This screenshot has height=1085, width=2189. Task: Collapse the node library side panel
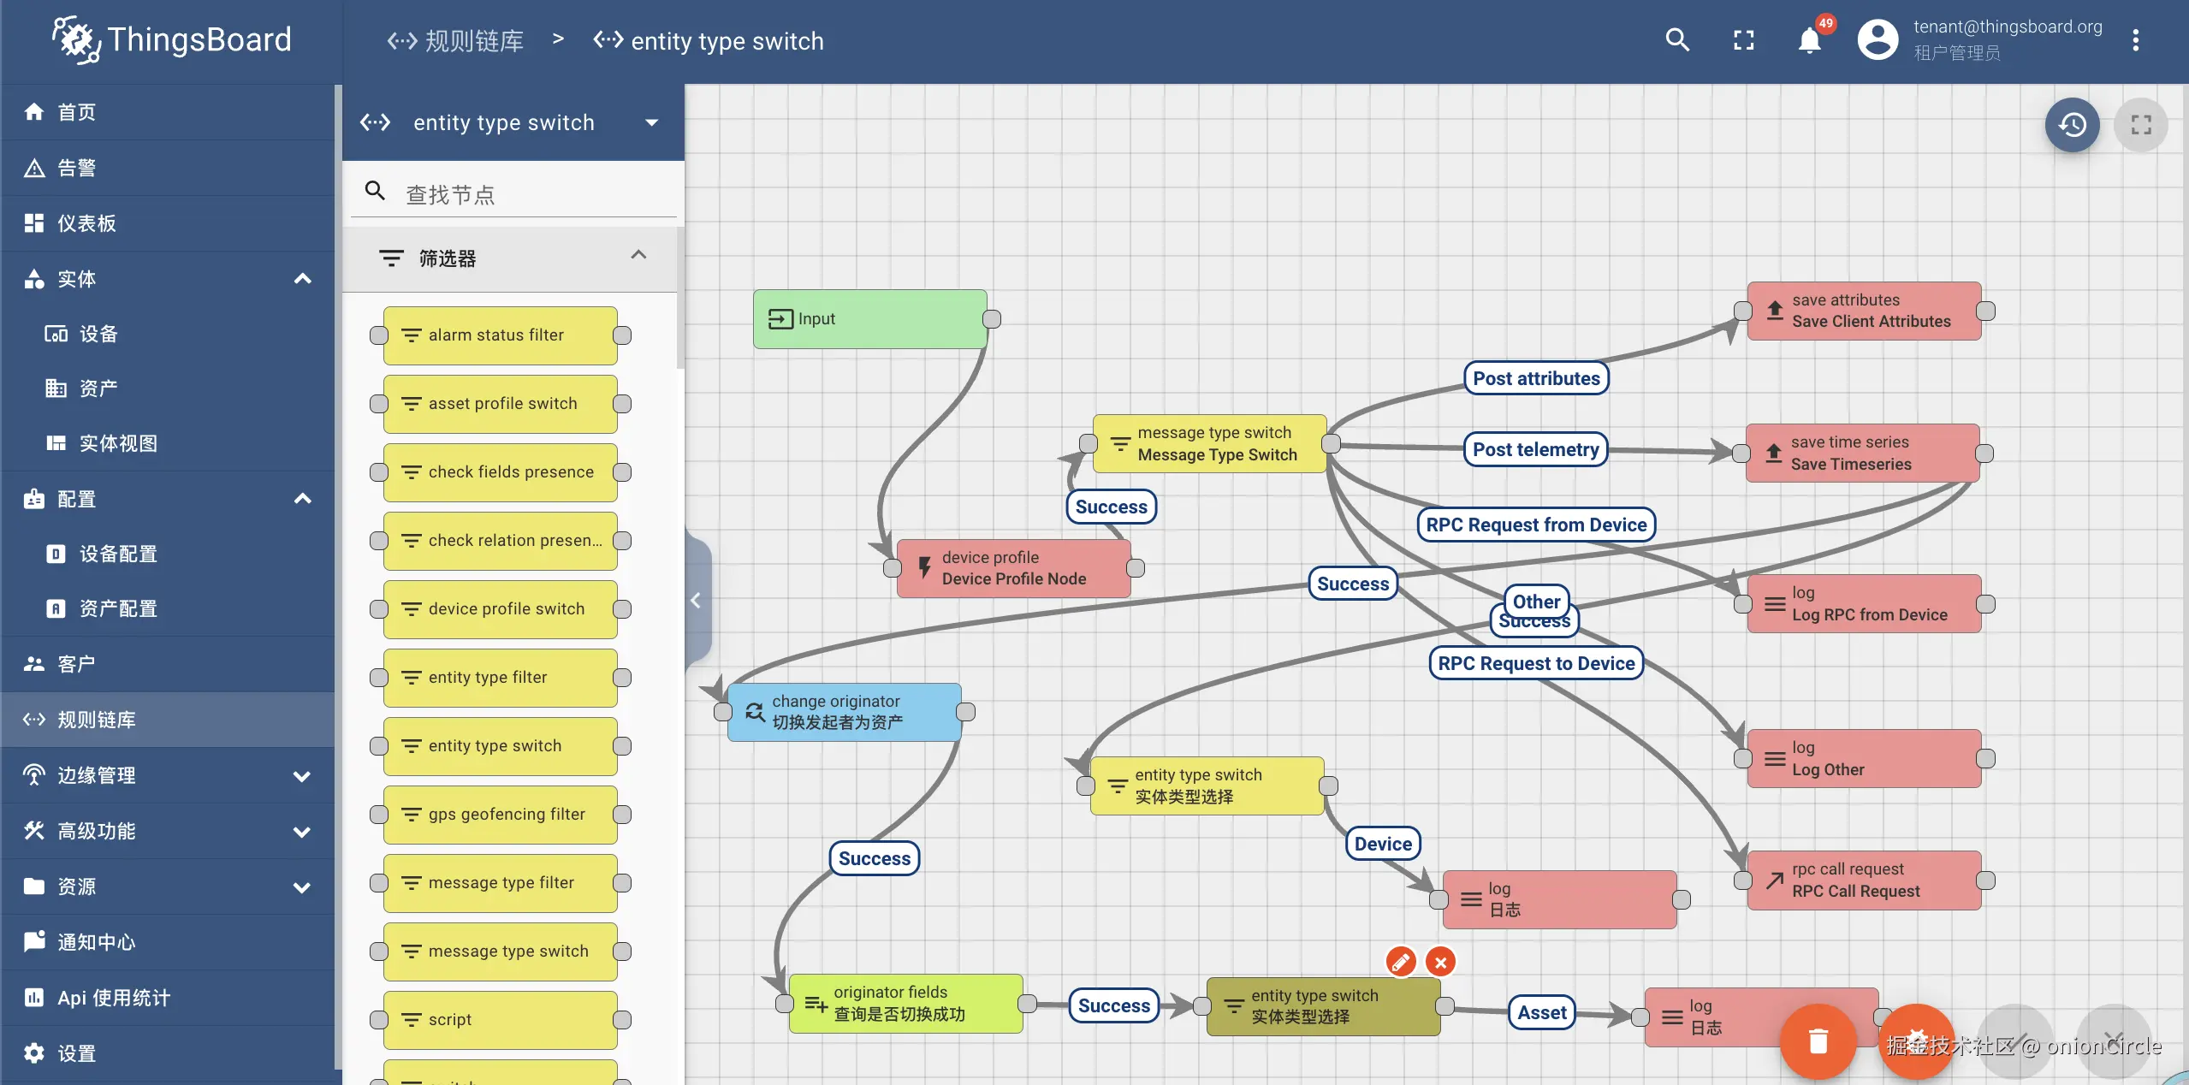point(696,601)
